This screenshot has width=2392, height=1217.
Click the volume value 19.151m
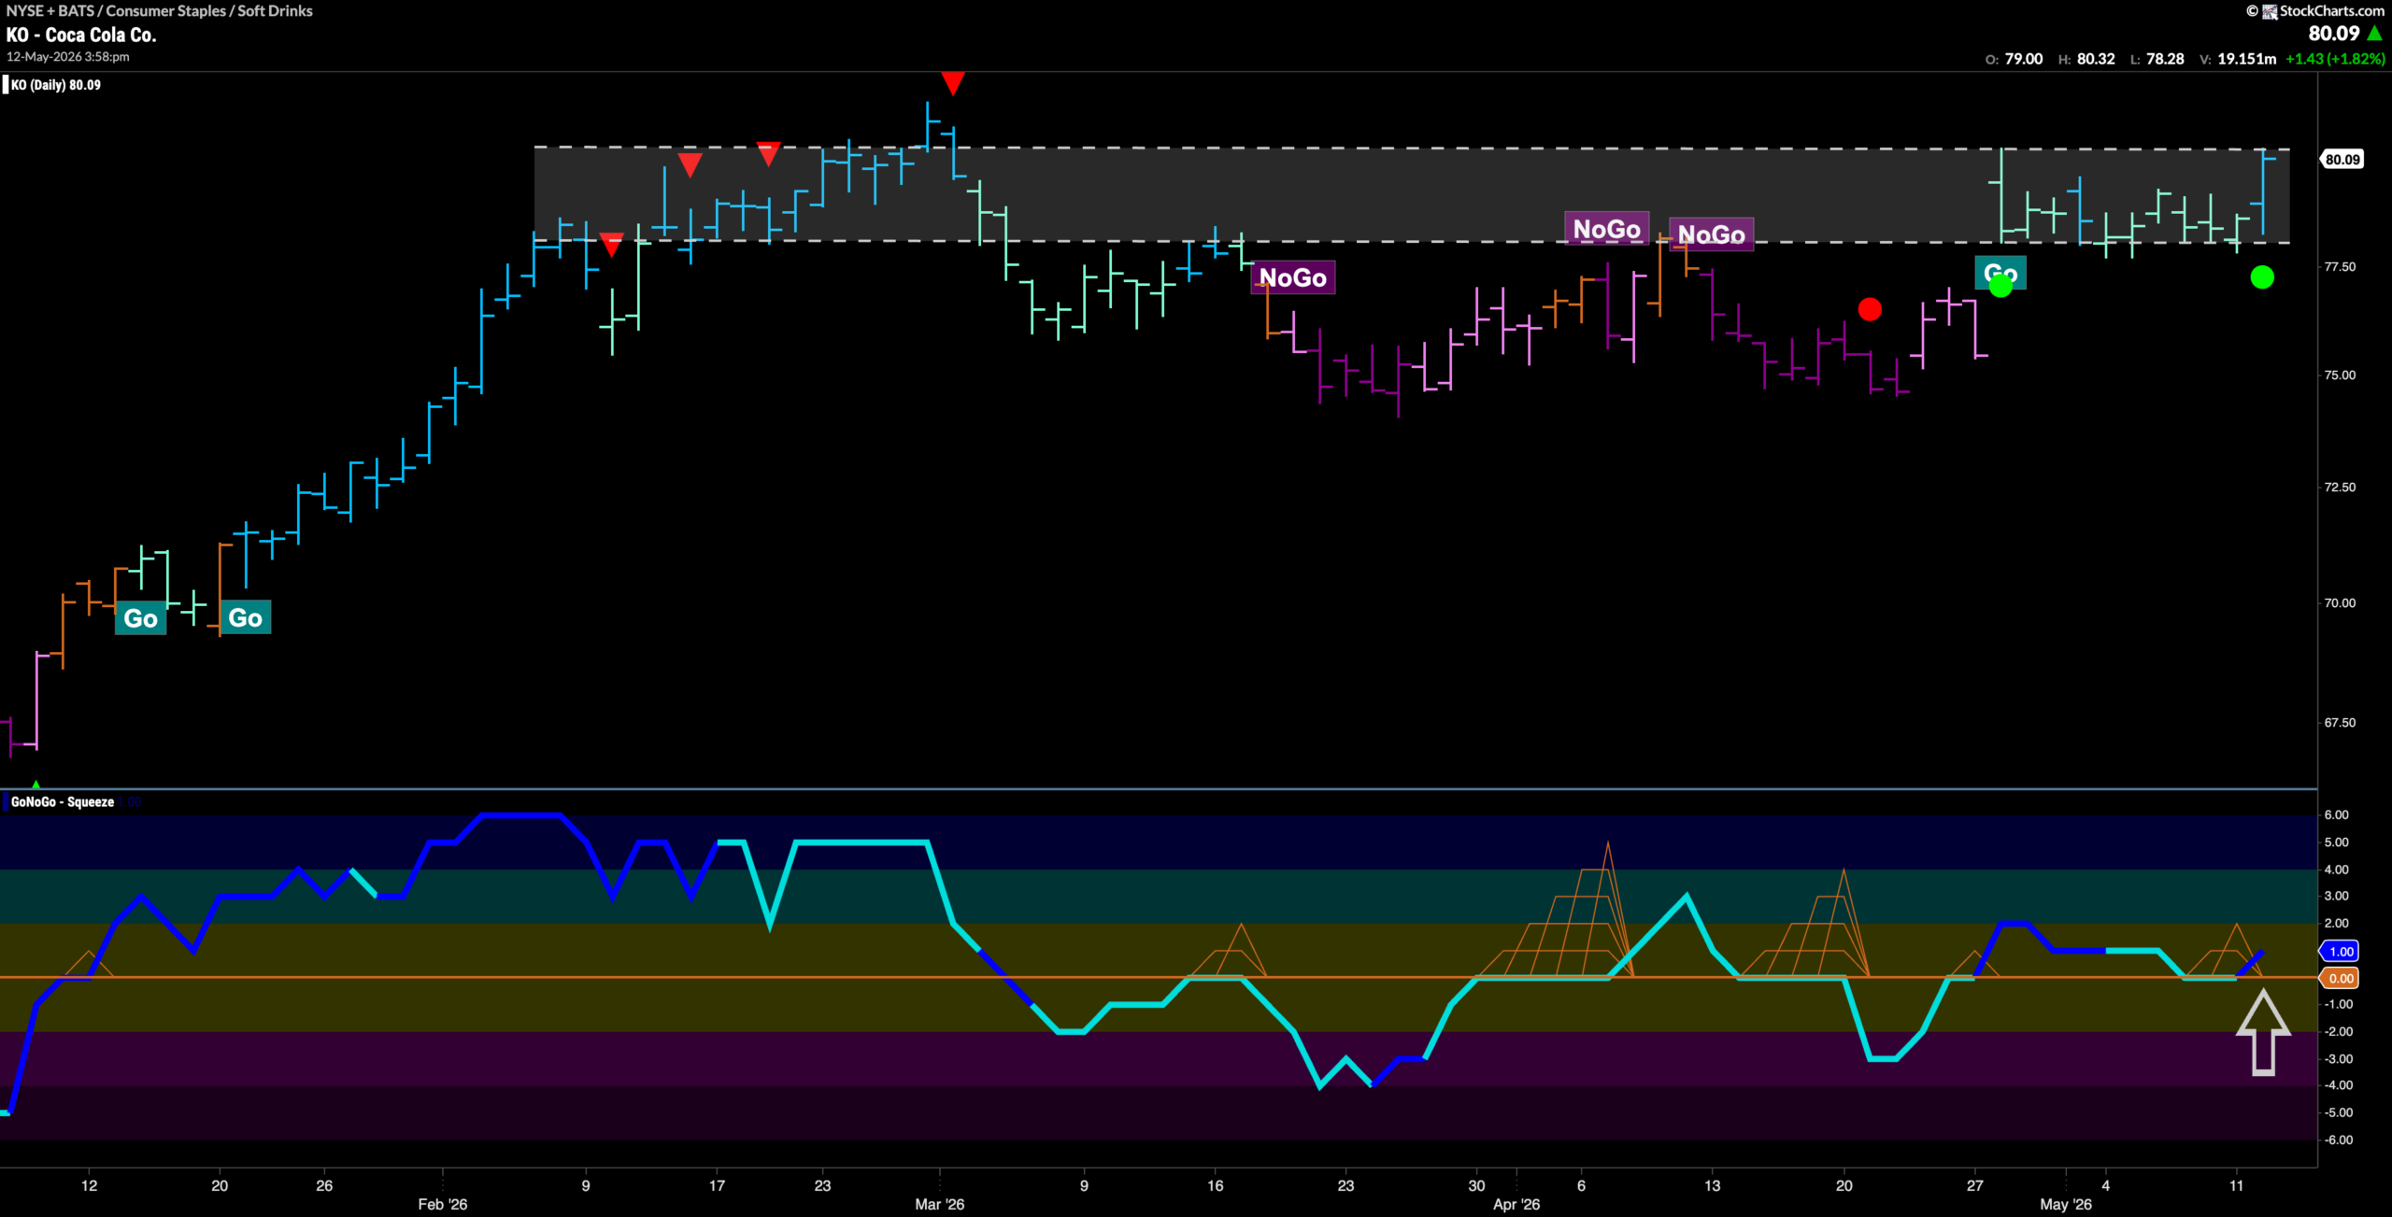(x=2247, y=59)
